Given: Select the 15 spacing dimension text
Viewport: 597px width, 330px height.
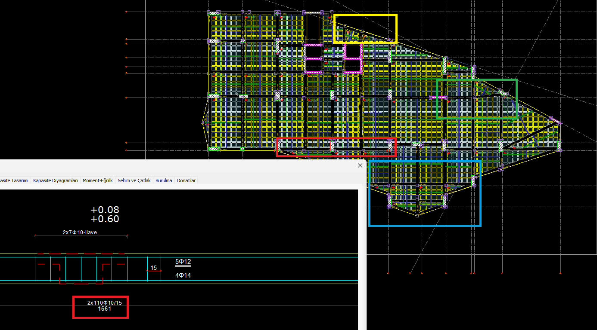Looking at the screenshot, I should click(x=154, y=268).
